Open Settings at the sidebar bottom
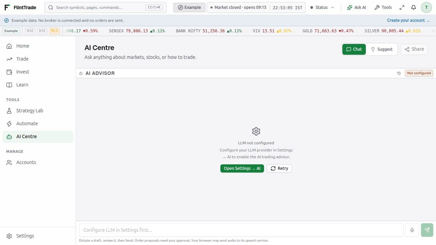The width and height of the screenshot is (436, 245). coord(38,236)
